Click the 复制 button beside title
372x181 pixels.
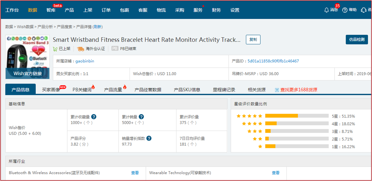coord(253,40)
